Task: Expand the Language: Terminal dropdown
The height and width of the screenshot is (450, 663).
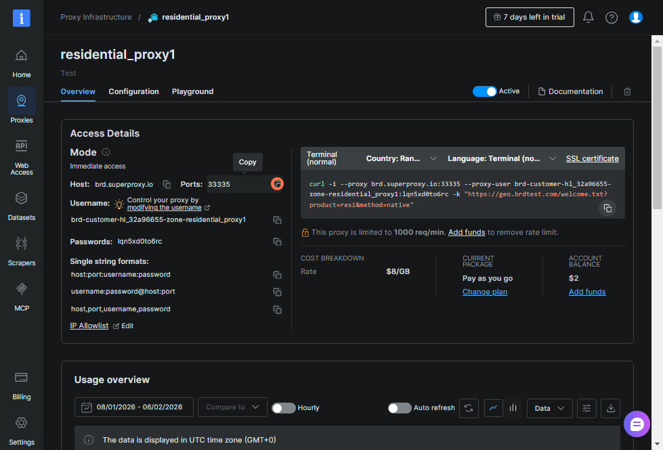Action: coord(502,158)
